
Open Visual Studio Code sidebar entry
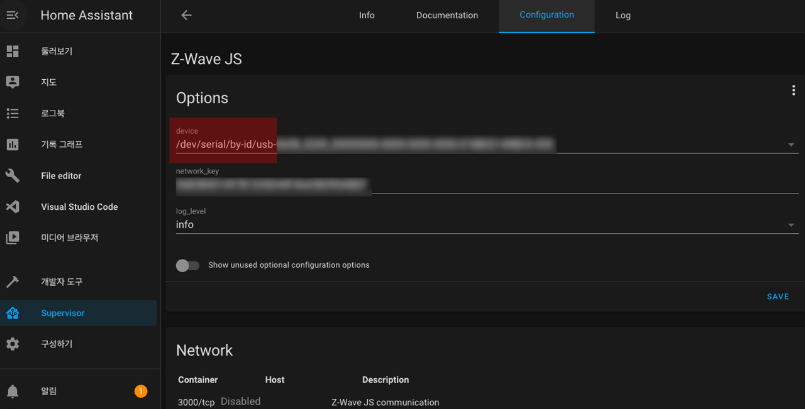(79, 207)
